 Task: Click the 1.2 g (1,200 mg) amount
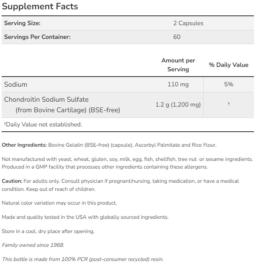pos(178,105)
